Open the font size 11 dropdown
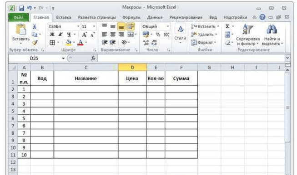The image size is (297, 175). point(94,26)
